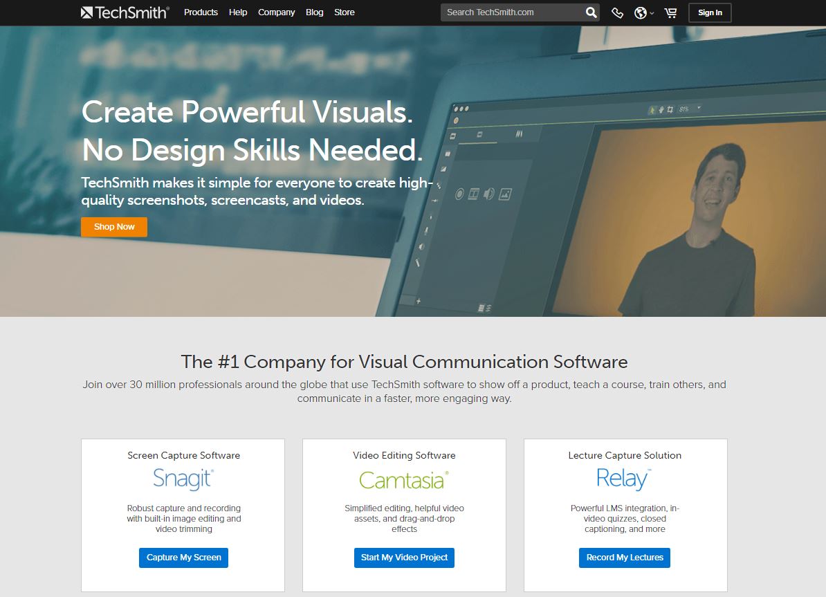Click the Camtasia description 'Simplified editing, helpful video'
The image size is (826, 597).
tap(404, 519)
